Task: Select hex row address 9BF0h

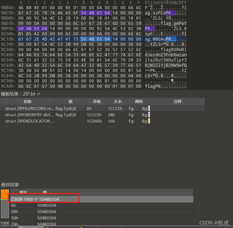Action: coord(8,29)
